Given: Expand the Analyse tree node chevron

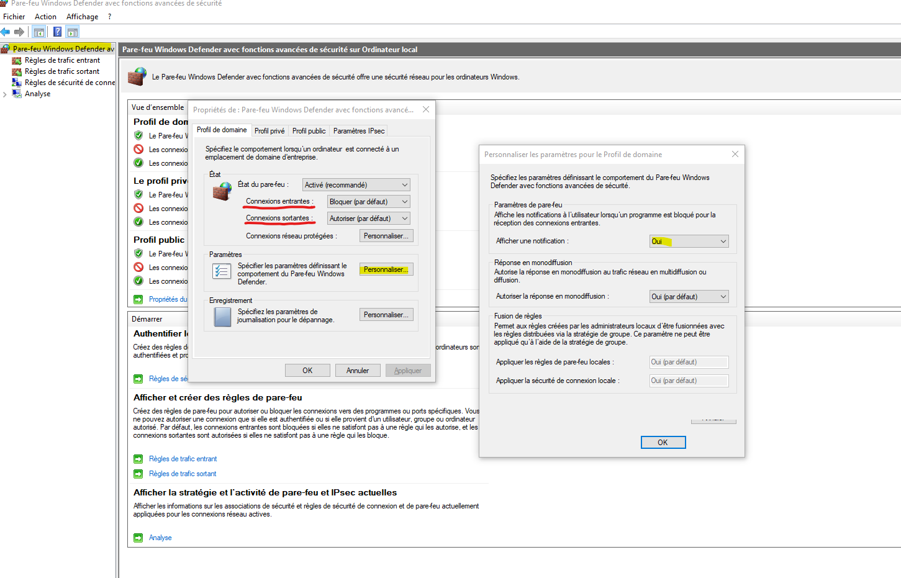Looking at the screenshot, I should coord(5,94).
